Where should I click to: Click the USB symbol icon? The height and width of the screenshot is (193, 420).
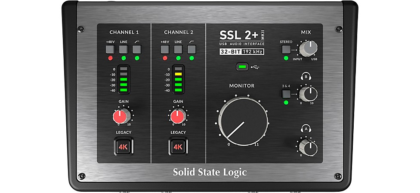pos(255,67)
